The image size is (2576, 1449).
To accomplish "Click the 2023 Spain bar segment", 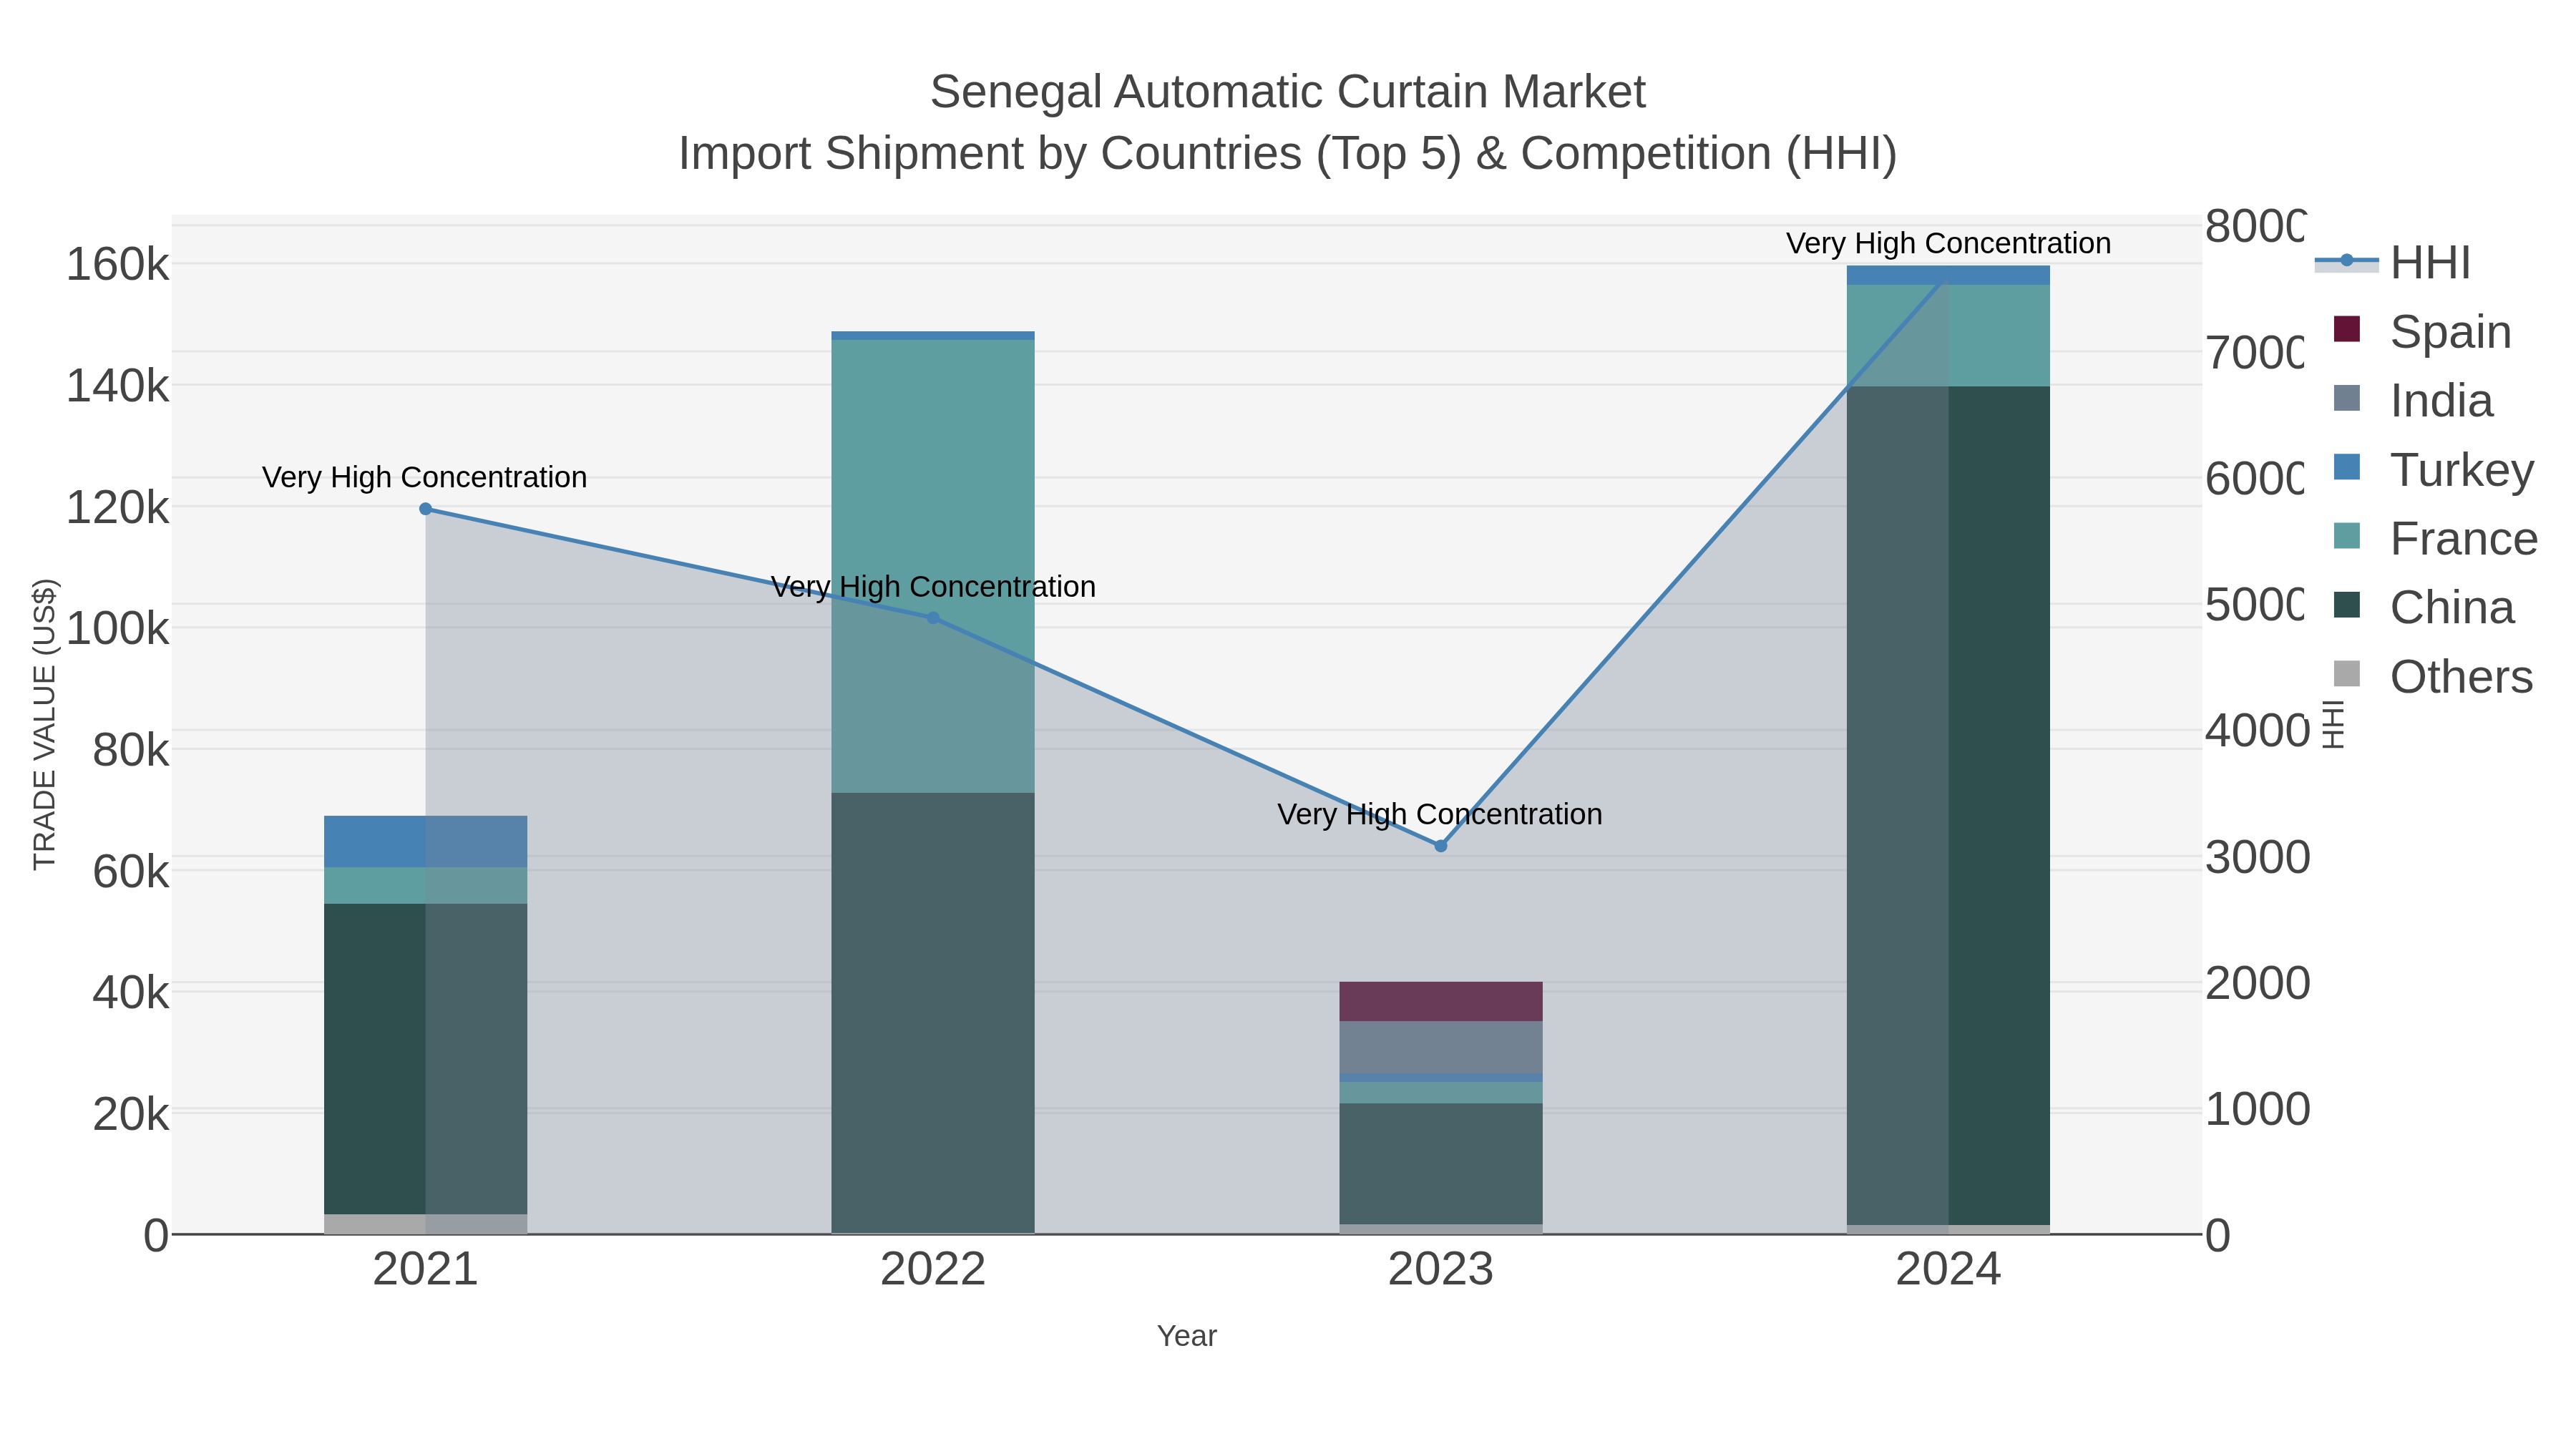I will 1441,1001.
